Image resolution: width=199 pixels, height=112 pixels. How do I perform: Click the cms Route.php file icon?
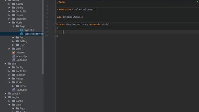click(x=14, y=90)
